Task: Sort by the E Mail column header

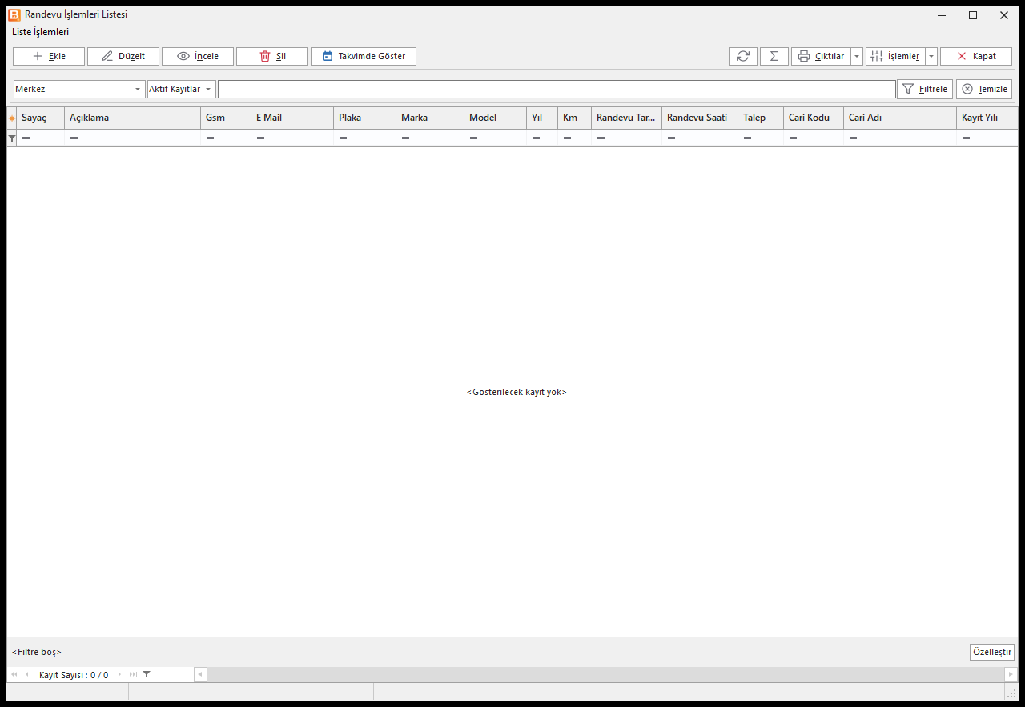Action: tap(292, 118)
